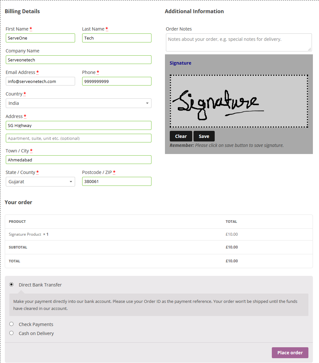Click the SG Highway address field
Viewport: 319px width, 363px height.
click(x=79, y=125)
